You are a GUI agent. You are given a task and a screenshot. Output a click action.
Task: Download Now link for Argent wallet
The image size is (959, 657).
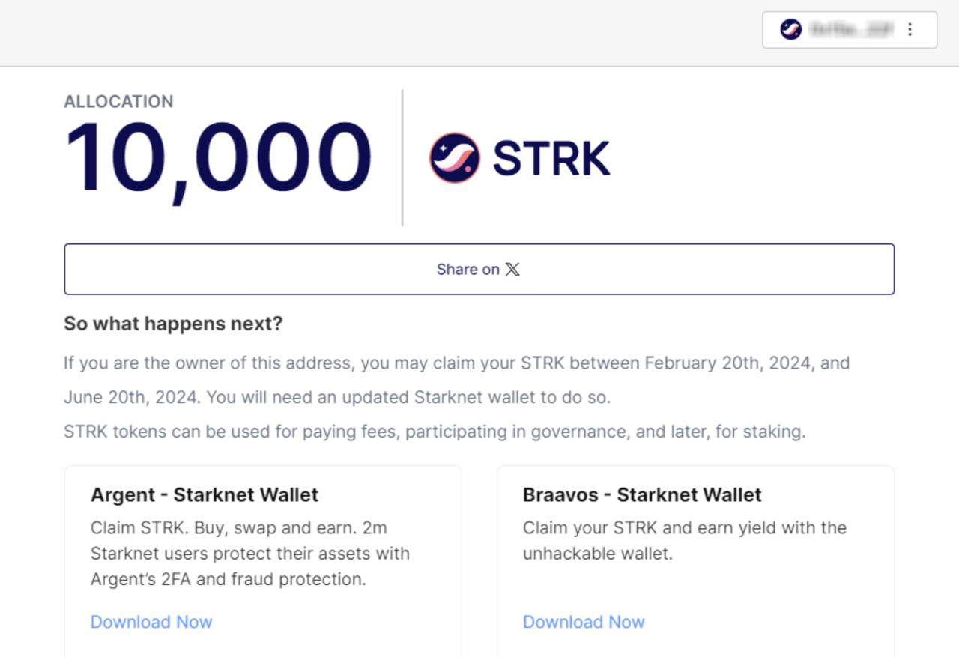click(151, 622)
